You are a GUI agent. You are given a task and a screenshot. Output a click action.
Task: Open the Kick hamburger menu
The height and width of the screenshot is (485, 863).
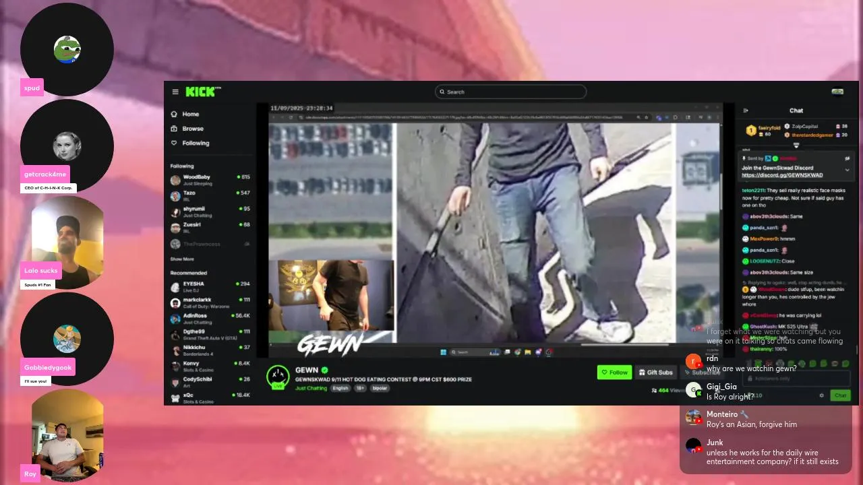click(x=175, y=92)
